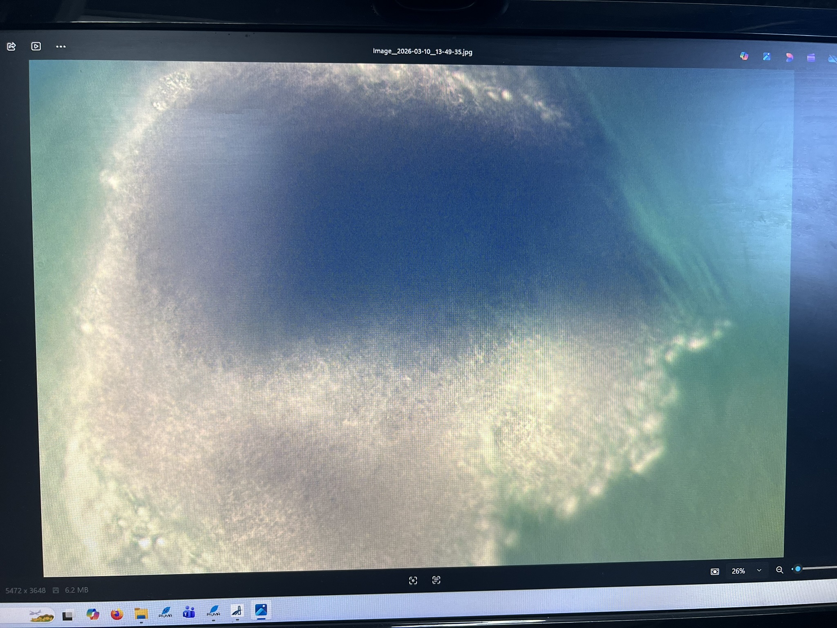Open Microsoft Teams from the taskbar
This screenshot has width=837, height=628.
(x=189, y=612)
